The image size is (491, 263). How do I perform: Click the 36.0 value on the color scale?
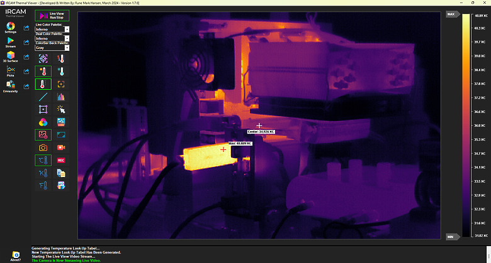coord(480,126)
